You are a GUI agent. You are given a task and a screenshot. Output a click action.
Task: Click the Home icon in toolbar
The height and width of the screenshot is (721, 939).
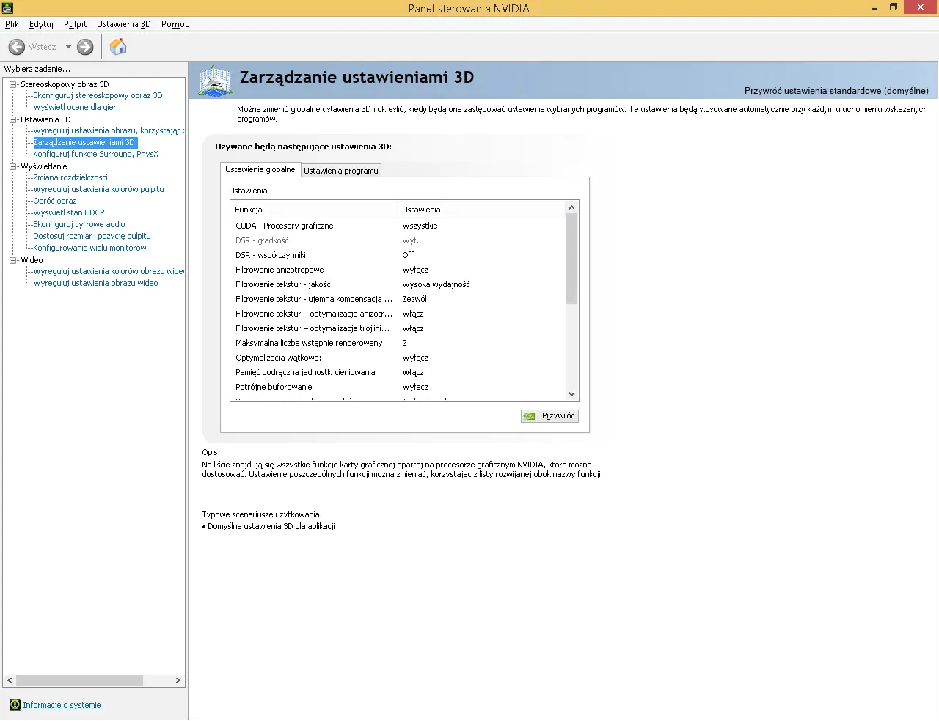tap(118, 47)
